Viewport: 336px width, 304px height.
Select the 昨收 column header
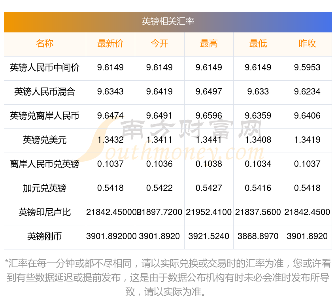[307, 44]
